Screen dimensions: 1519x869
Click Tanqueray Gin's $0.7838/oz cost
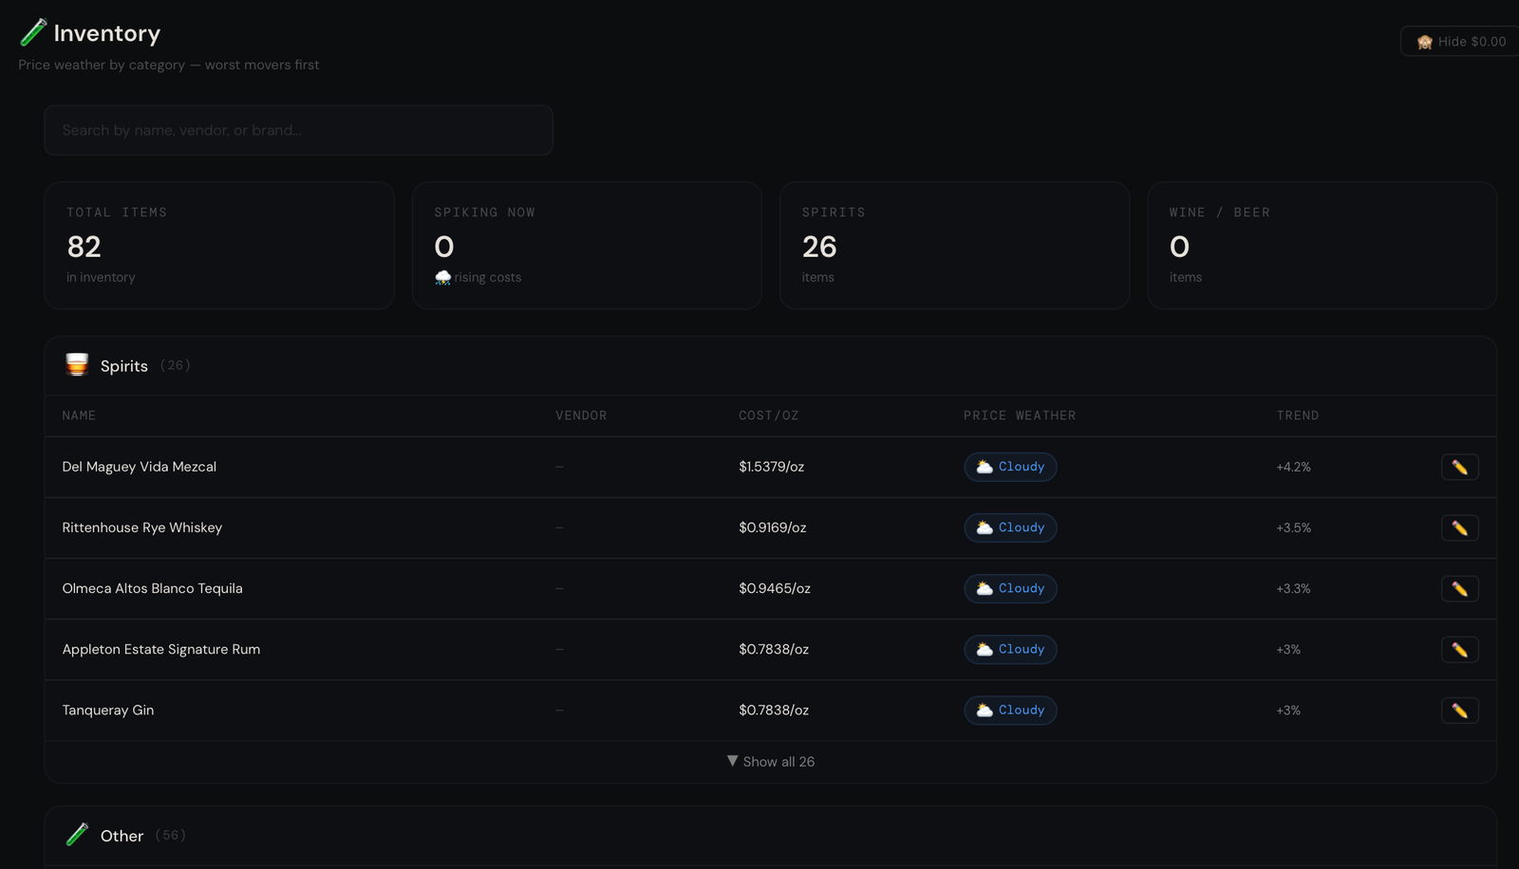774,710
